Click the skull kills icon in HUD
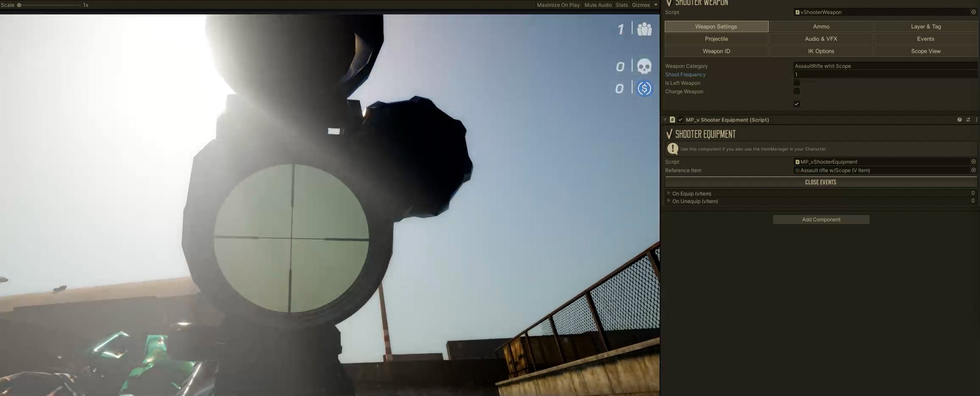 coord(644,67)
